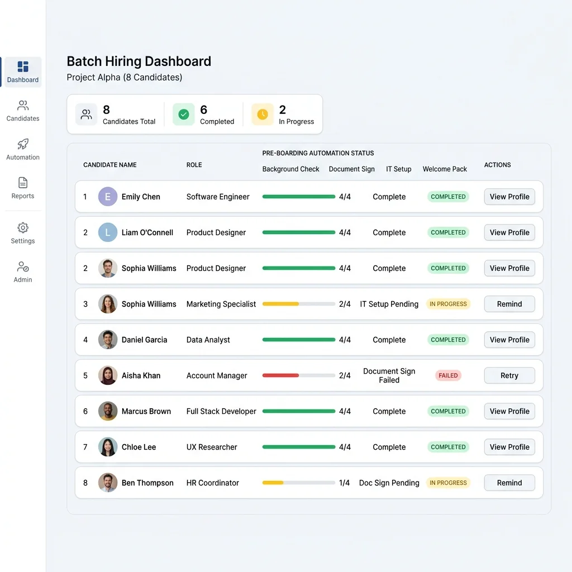Click Ben Thompson's IN PROGRESS badge
Viewport: 572px width, 572px height.
click(448, 483)
